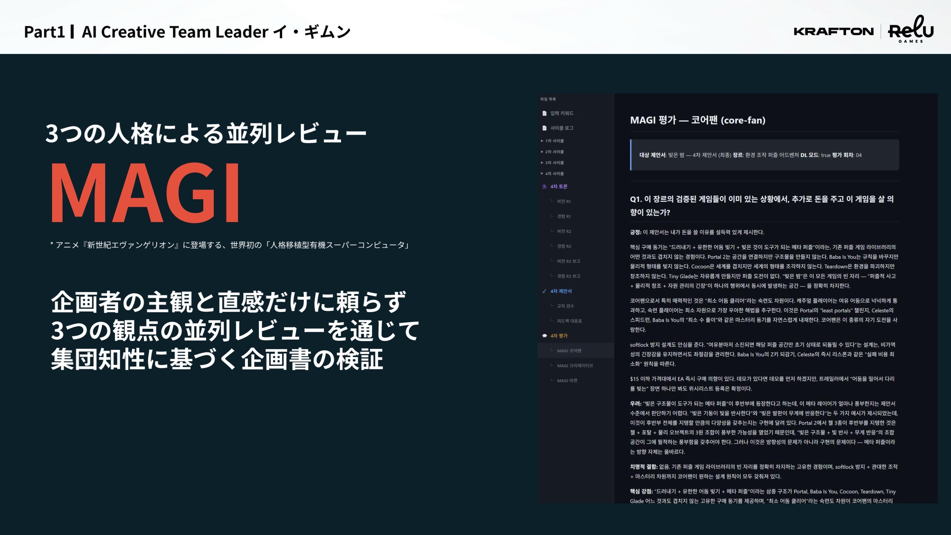951x535 pixels.
Task: Click the footnote about 新世紀エヴァンゲリオン
Action: point(230,245)
